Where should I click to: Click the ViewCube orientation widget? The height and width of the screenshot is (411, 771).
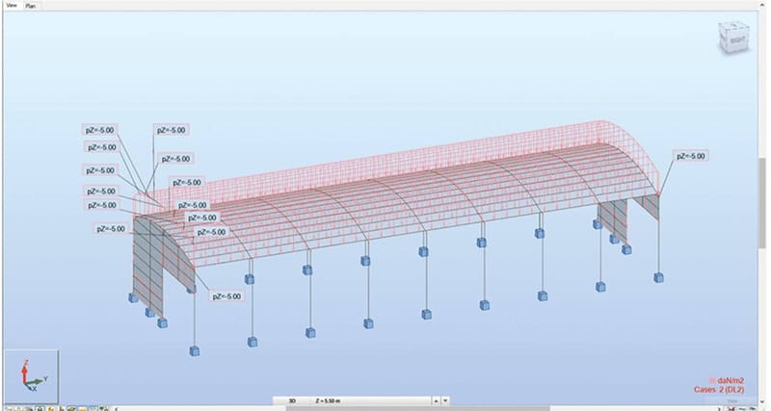tap(733, 37)
